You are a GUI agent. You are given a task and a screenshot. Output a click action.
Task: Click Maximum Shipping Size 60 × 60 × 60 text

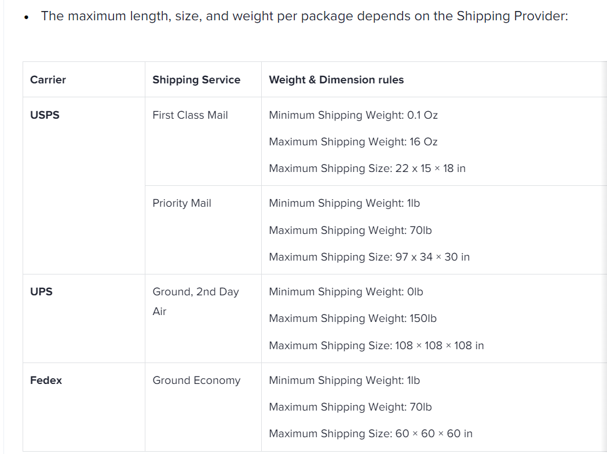tap(371, 434)
